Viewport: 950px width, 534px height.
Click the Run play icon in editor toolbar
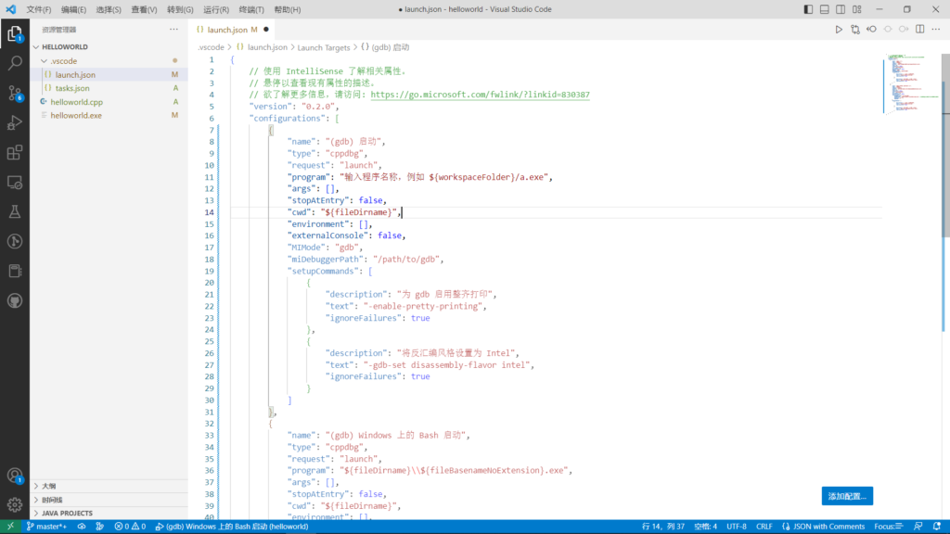pos(839,30)
